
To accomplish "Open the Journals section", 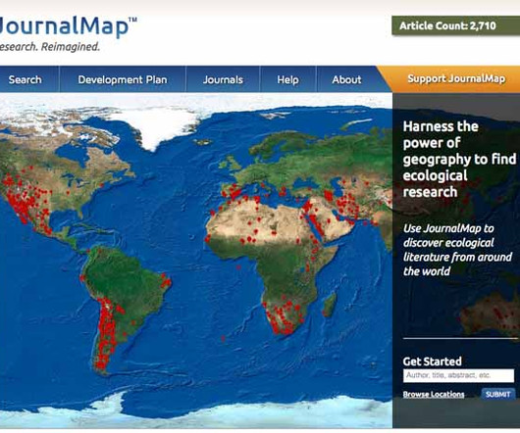I will [x=223, y=79].
